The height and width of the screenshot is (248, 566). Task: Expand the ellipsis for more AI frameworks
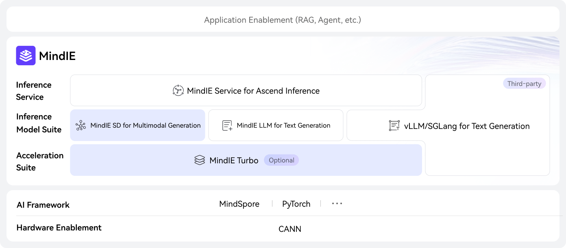tap(337, 204)
